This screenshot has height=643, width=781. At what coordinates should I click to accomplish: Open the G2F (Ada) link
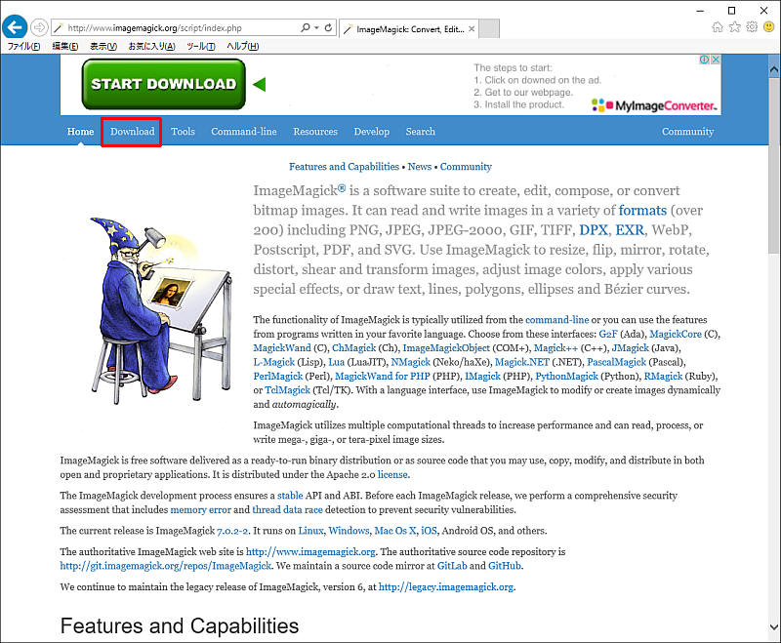point(608,334)
